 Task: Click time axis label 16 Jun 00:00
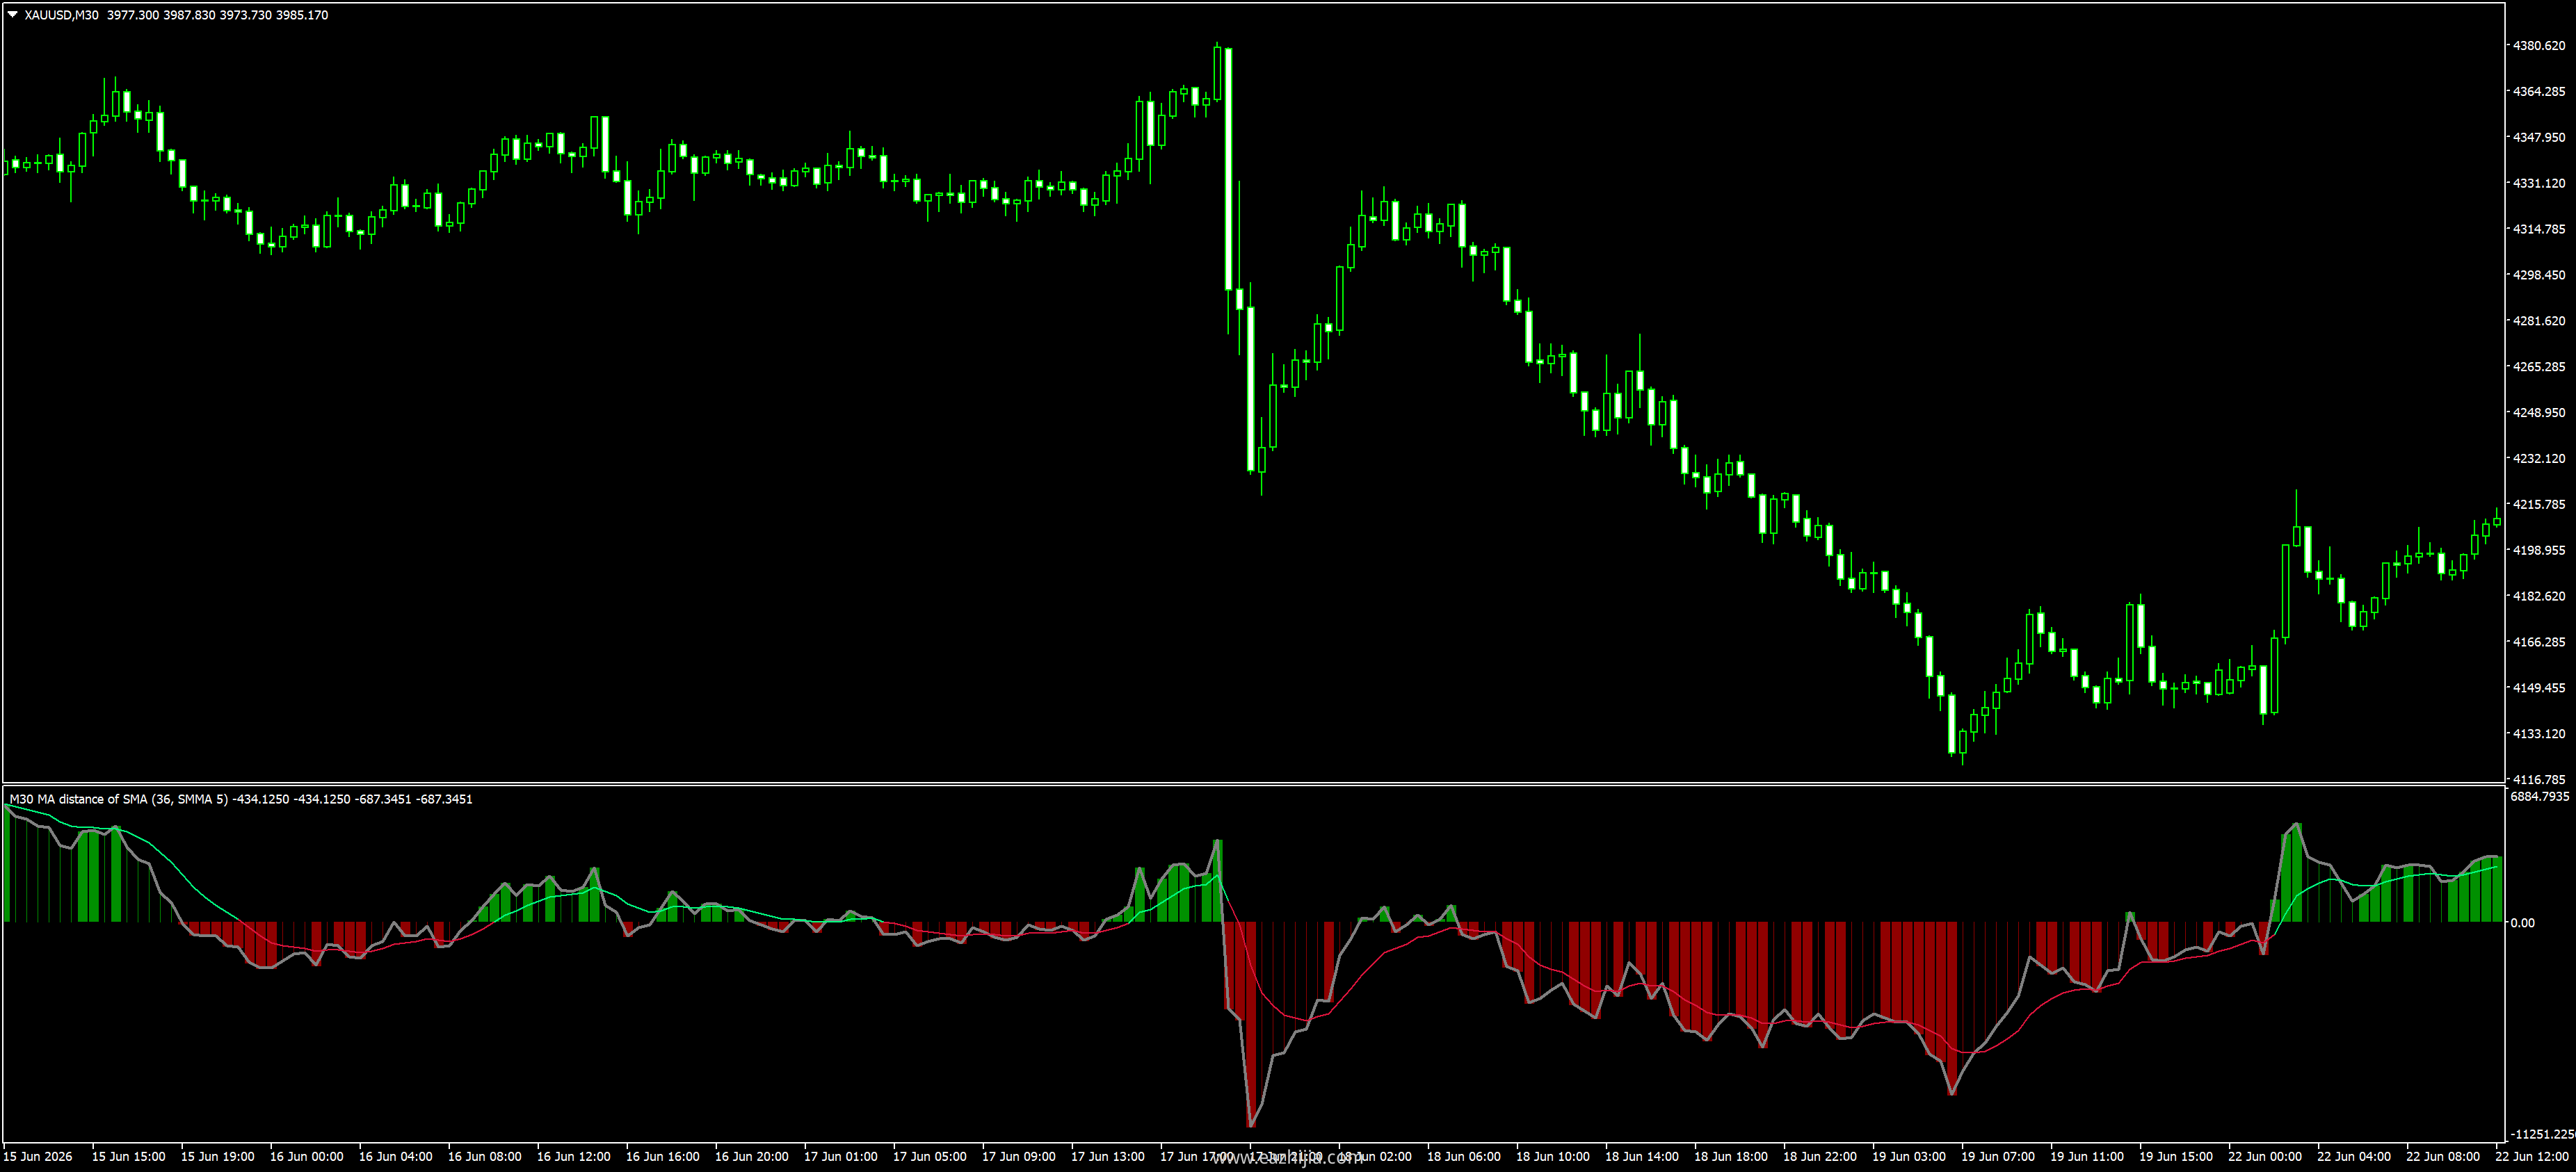(307, 1158)
